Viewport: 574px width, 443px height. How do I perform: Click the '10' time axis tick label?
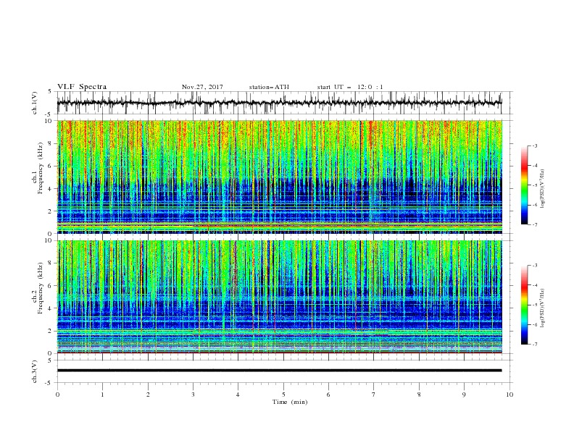coord(509,395)
